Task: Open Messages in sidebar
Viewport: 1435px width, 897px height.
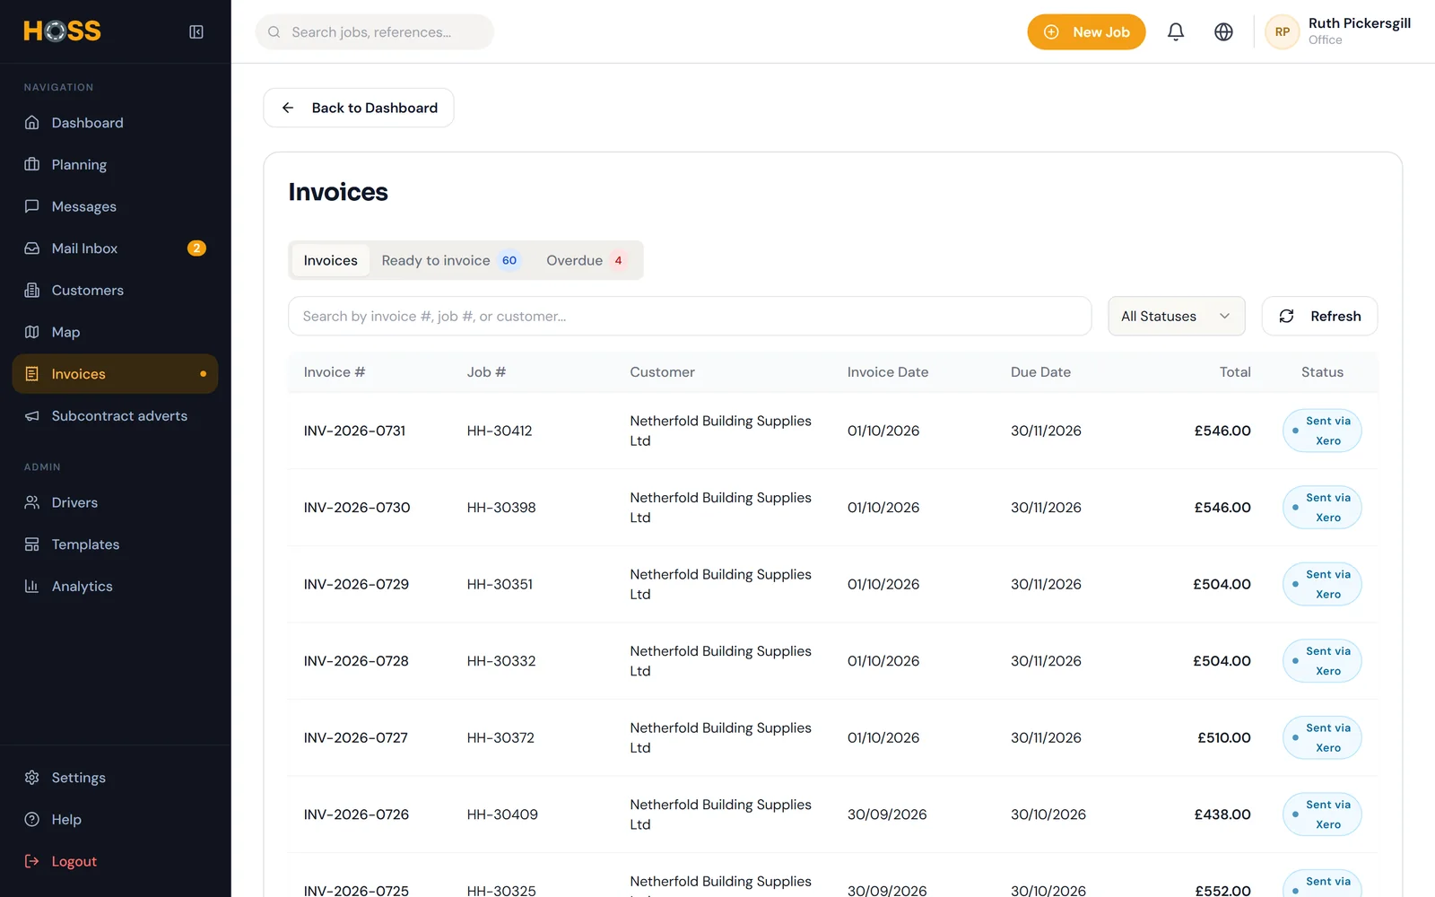Action: tap(115, 206)
